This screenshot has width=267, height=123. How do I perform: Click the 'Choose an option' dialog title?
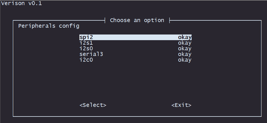[x=137, y=20]
